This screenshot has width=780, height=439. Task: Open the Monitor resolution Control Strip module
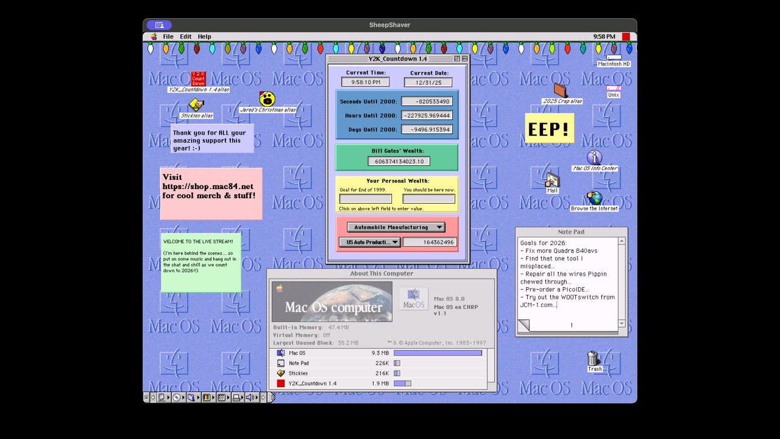click(224, 398)
